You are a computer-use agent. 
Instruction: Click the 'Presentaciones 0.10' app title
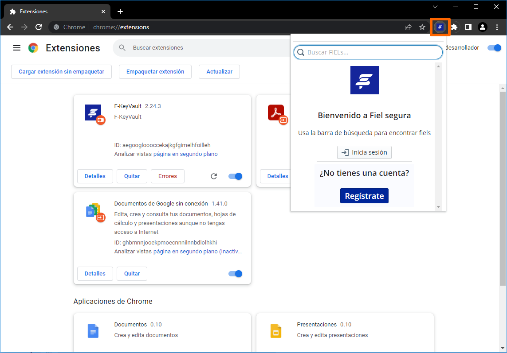pos(324,325)
